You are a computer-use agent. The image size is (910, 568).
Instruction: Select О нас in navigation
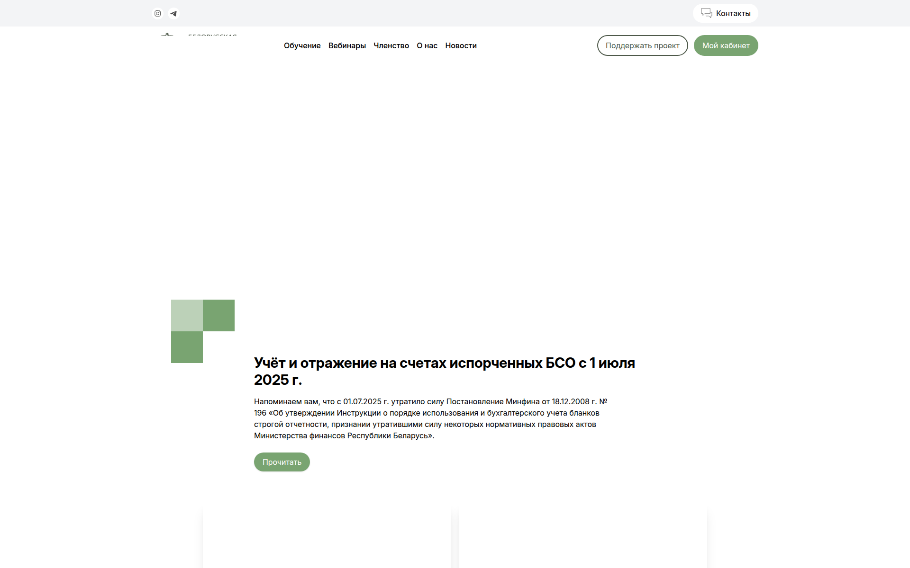point(427,45)
